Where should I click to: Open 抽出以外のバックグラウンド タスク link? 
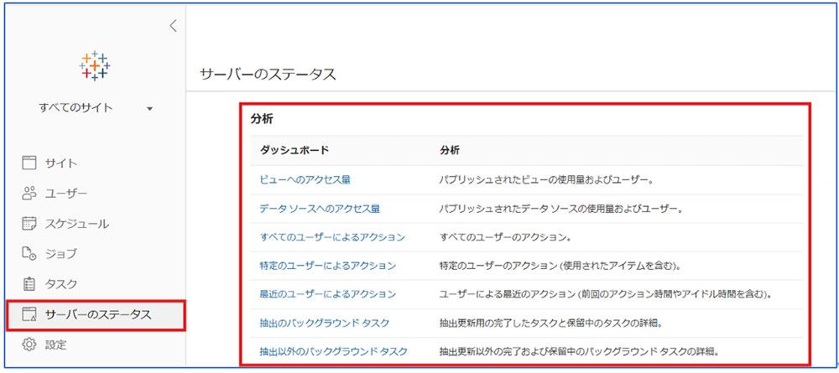tap(334, 351)
